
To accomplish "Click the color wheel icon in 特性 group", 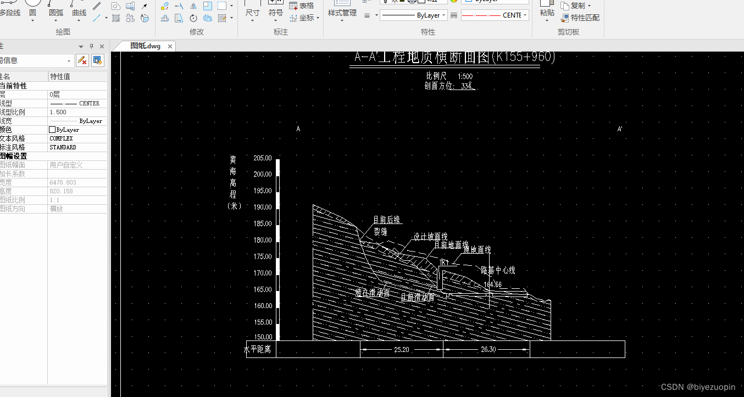I will [x=454, y=2].
